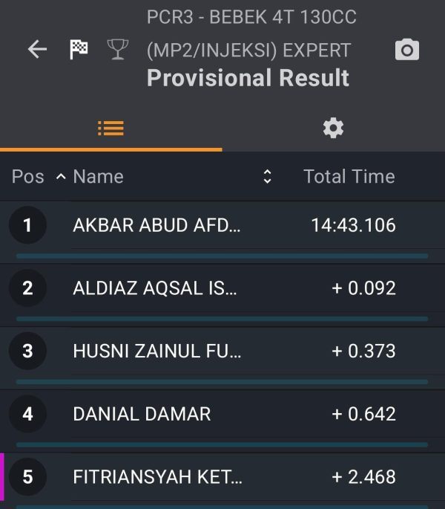The image size is (445, 509).
Task: Toggle the column selector up-down arrows
Action: click(x=267, y=177)
